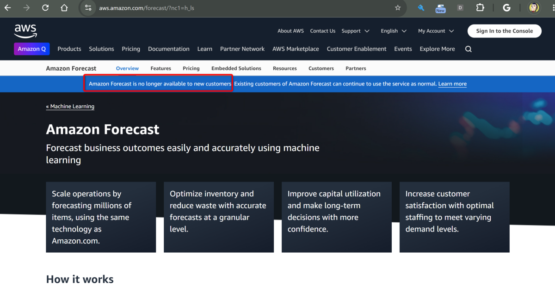Viewport: 555px width, 292px height.
Task: Open the browser profile avatar
Action: (534, 8)
